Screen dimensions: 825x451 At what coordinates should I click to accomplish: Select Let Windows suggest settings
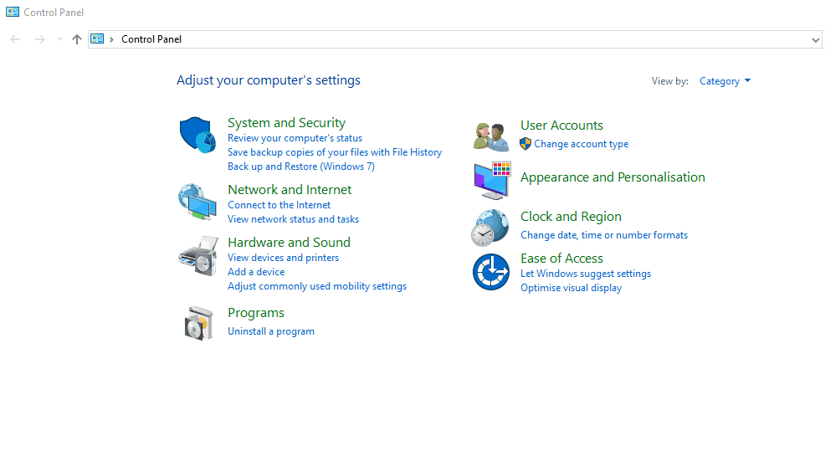[586, 274]
